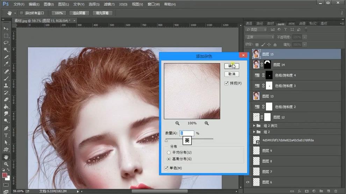Viewport: 346px width, 194px height.
Task: Select the Lasso tool
Action: [6, 42]
